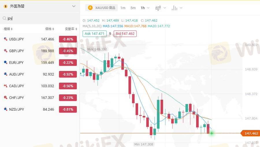Click the Bid 147.462 button
The width and height of the screenshot is (260, 147).
pyautogui.click(x=125, y=34)
